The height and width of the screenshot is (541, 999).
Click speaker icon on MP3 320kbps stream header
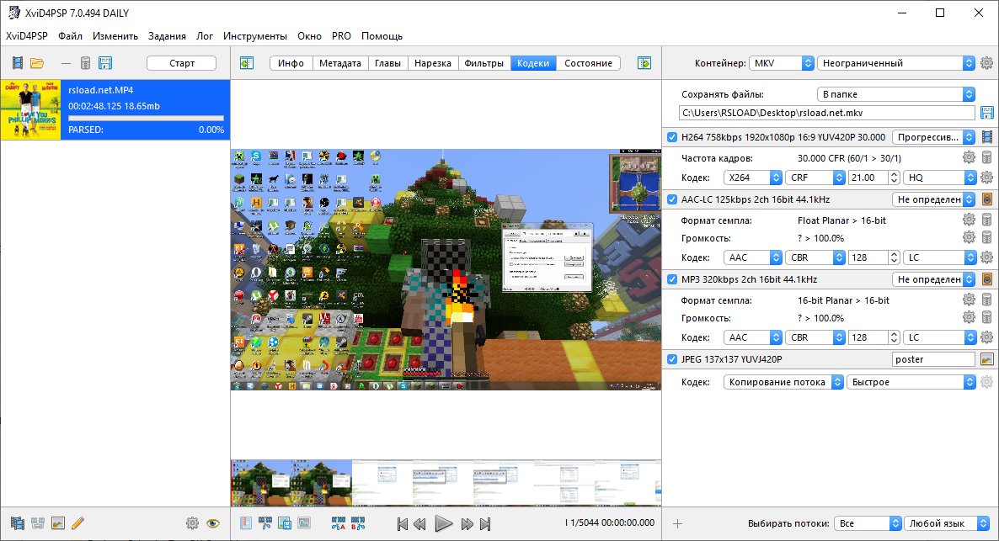point(987,278)
